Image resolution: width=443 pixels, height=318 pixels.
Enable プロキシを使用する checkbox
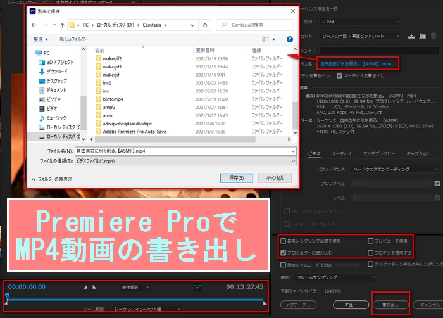[x=370, y=253]
